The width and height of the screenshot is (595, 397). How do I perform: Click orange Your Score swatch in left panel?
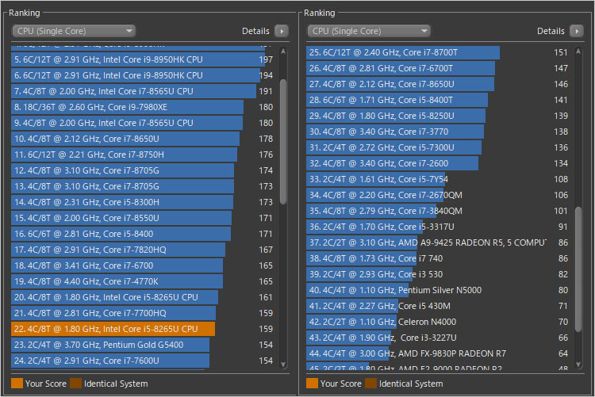(x=17, y=384)
